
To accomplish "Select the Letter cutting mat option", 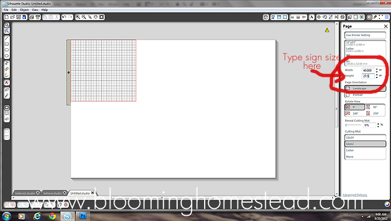I will 365,150.
